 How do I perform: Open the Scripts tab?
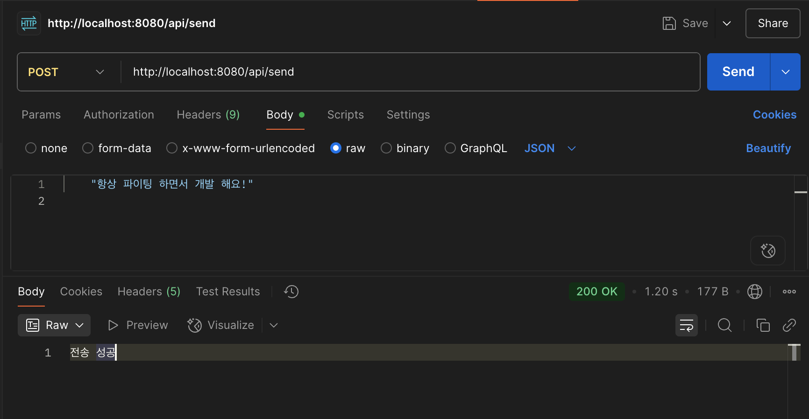click(345, 115)
